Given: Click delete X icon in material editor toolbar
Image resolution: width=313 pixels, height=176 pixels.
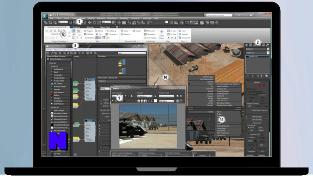Looking at the screenshot, I should (60, 53).
